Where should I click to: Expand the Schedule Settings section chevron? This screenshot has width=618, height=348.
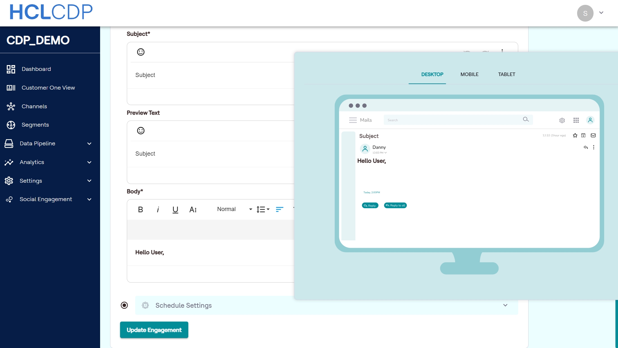coord(505,305)
